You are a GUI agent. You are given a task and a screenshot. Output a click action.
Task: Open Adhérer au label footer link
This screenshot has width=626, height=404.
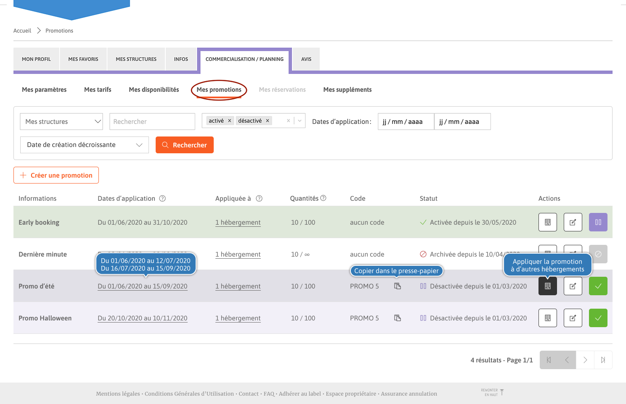click(x=300, y=394)
